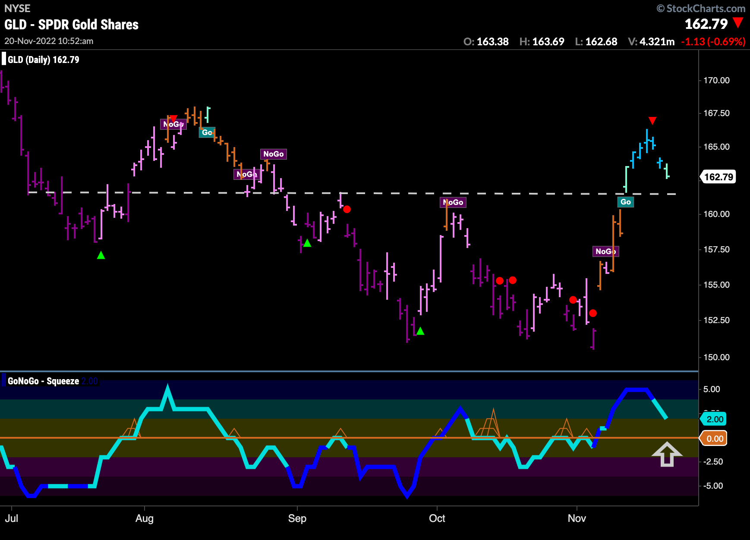
Task: Click the red down triangle beside the ticker price 162.79
Action: point(738,23)
